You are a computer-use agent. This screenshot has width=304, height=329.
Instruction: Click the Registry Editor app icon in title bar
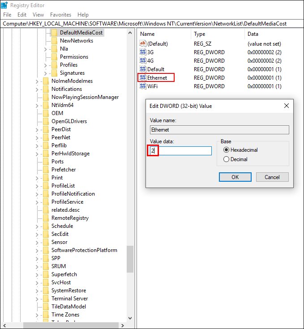(4, 5)
